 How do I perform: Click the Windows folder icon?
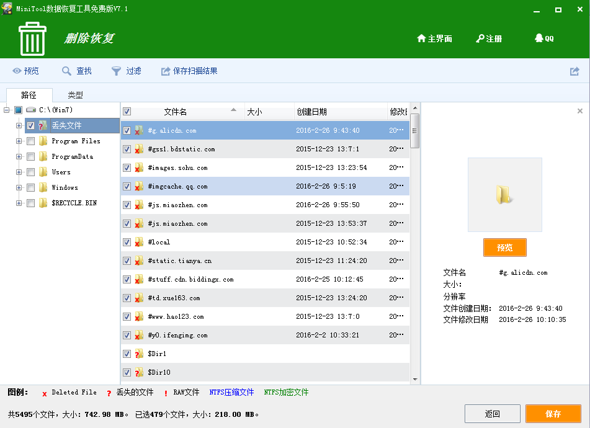click(43, 187)
